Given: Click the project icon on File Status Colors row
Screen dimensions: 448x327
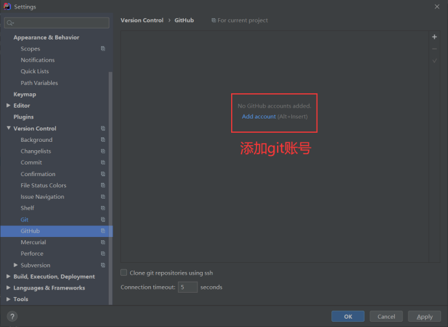Looking at the screenshot, I should point(103,185).
